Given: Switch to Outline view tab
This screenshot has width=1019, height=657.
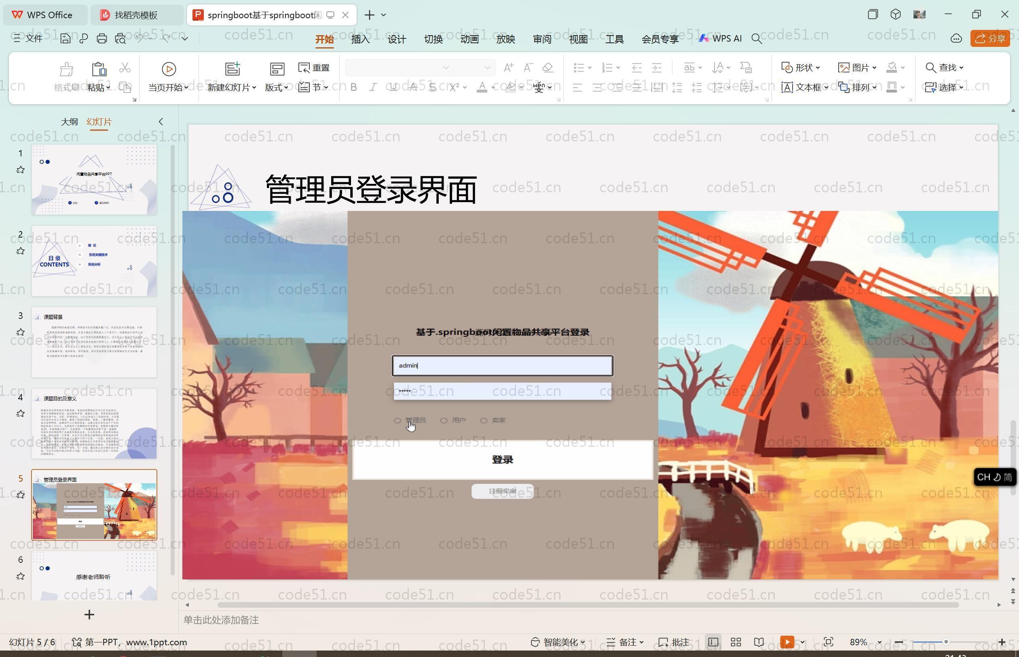Looking at the screenshot, I should click(x=69, y=122).
